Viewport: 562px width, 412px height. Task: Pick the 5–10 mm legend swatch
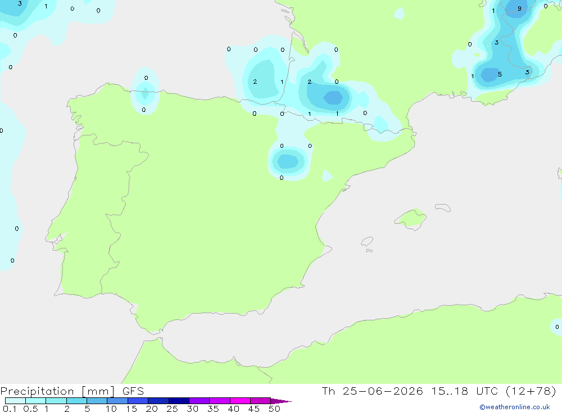pos(97,401)
